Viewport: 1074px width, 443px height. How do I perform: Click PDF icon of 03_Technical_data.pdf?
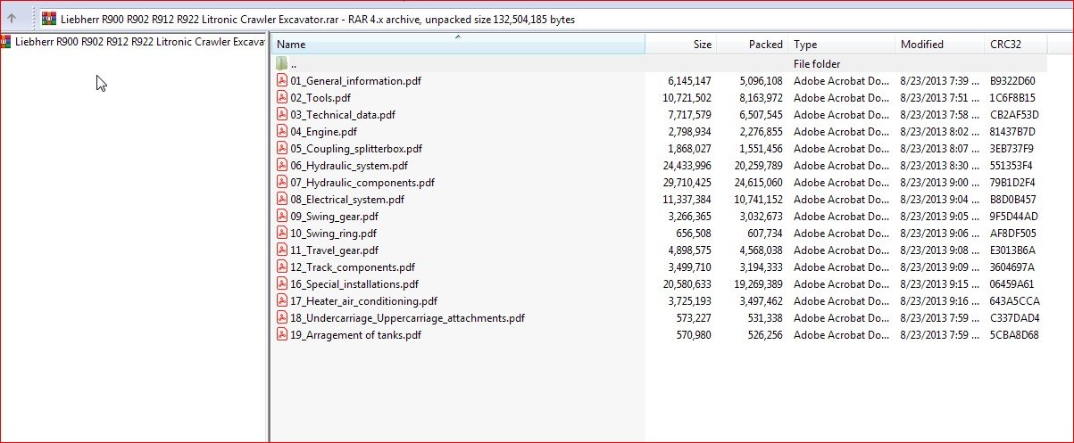tap(282, 115)
